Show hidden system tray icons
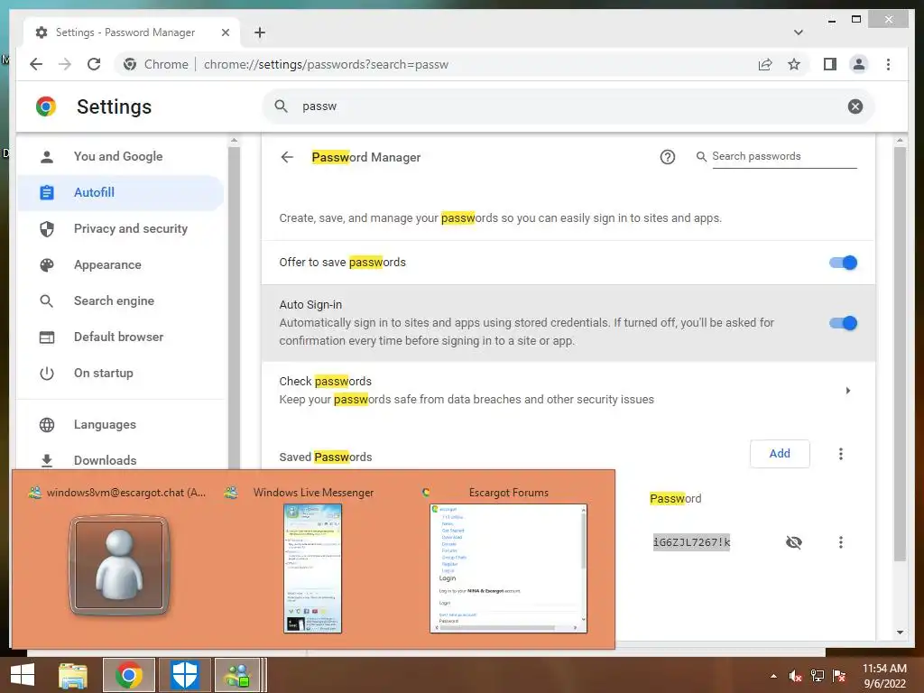Viewport: 924px width, 693px height. [x=773, y=676]
